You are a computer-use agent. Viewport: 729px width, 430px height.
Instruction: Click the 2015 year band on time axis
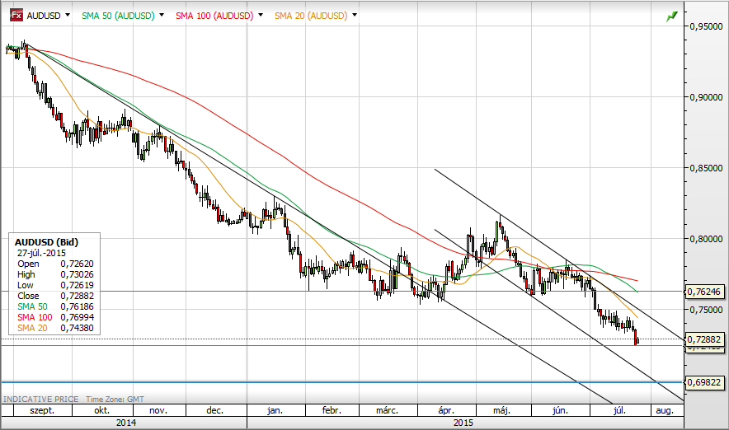(x=465, y=422)
